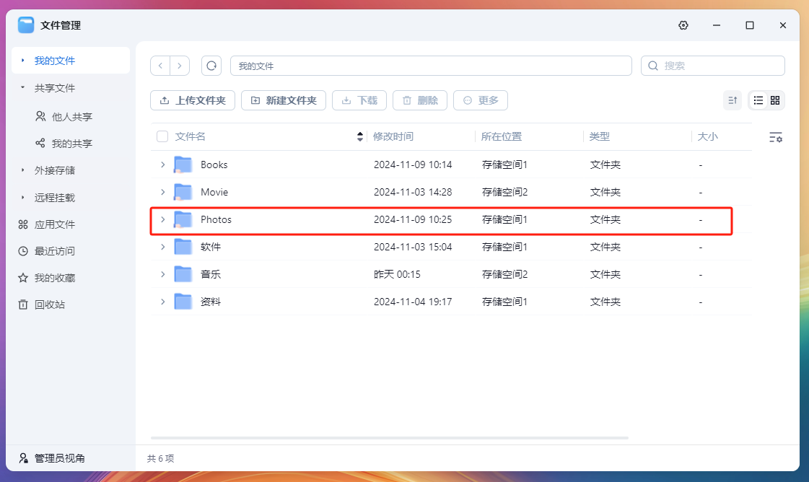Refresh the current folder view
Viewport: 809px width, 482px height.
tap(211, 65)
